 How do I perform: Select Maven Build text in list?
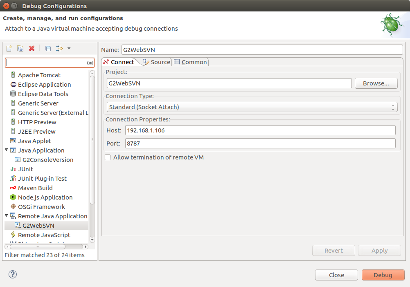[35, 188]
